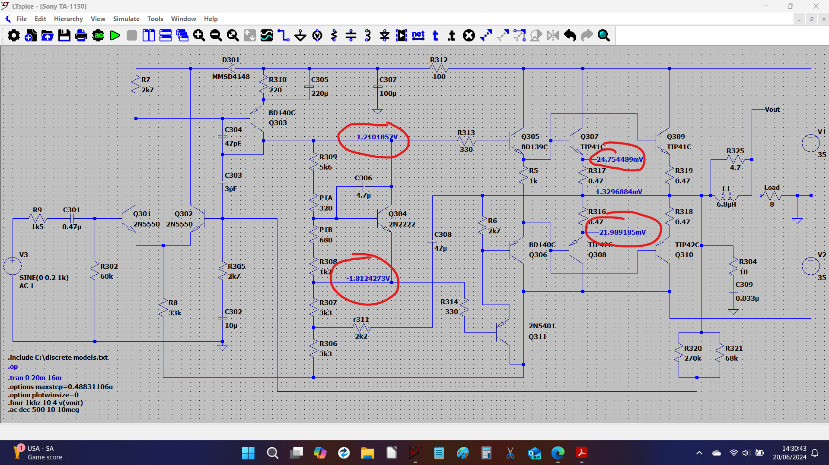Screen dimensions: 829x465
Task: Click the 'MMSD4148' diode model text
Action: (231, 76)
